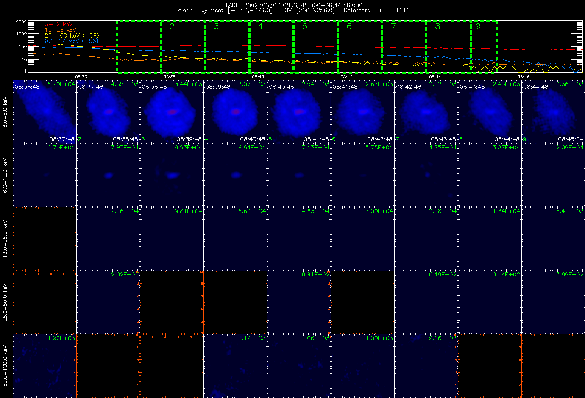Click the 12.0-25.0 keV row label
The image size is (585, 398).
[5, 238]
